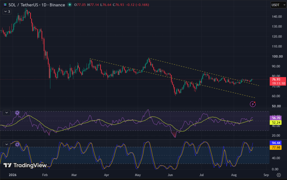This screenshot has width=287, height=180.
Task: Click the 140.00 price axis label
Action: click(x=277, y=17)
